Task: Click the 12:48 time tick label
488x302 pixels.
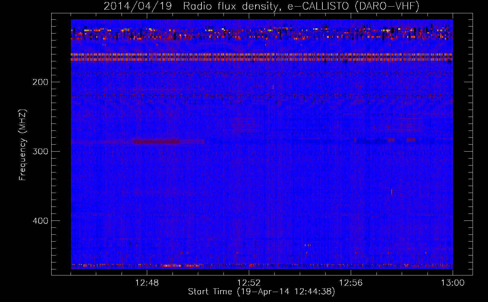Action: click(x=147, y=283)
